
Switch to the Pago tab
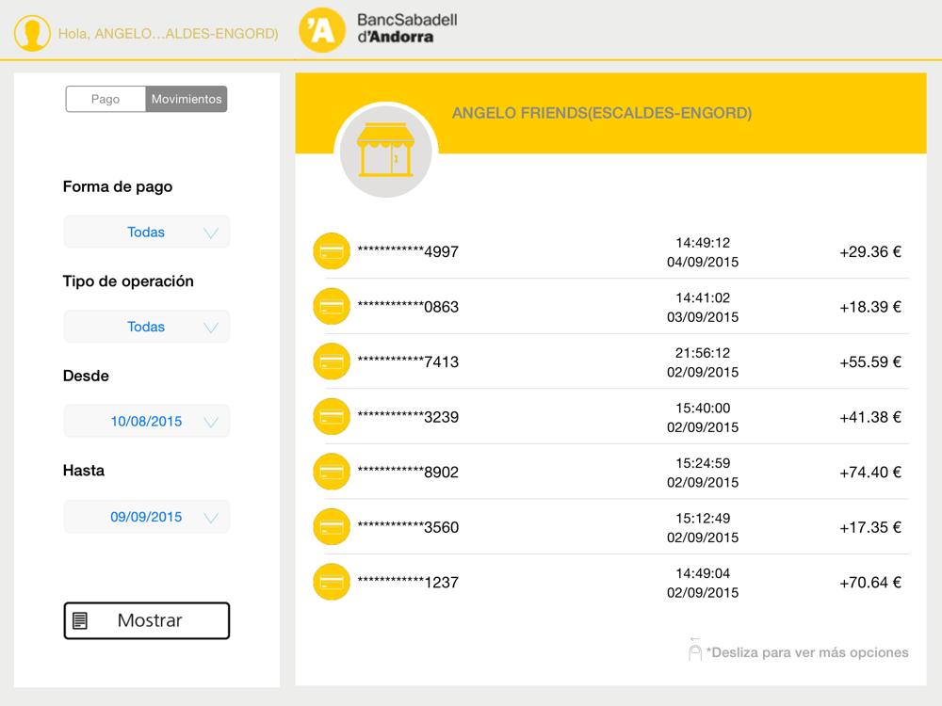(106, 99)
